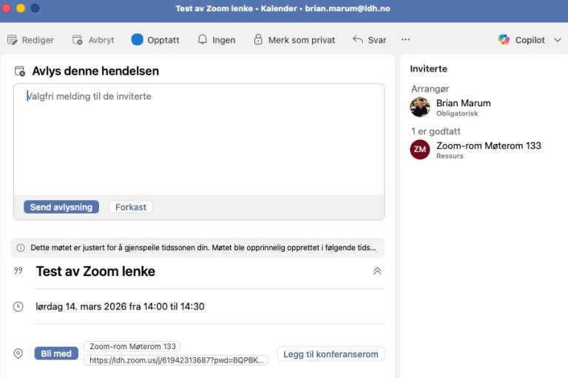Open the three-dots more options menu

(x=405, y=39)
